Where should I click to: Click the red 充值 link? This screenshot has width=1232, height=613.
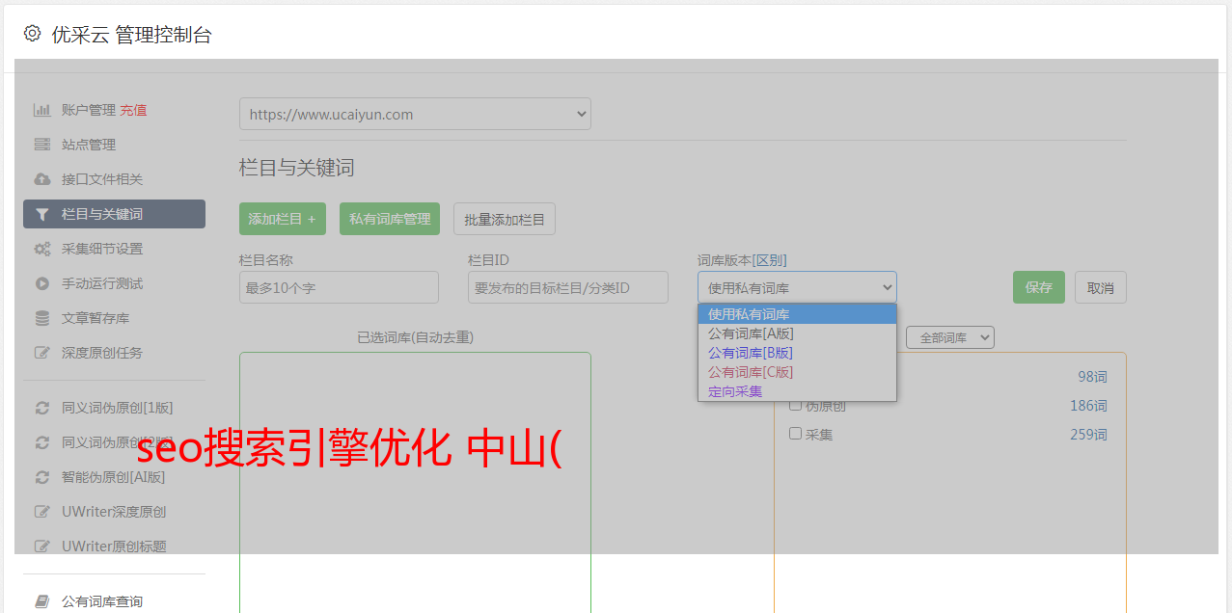133,110
